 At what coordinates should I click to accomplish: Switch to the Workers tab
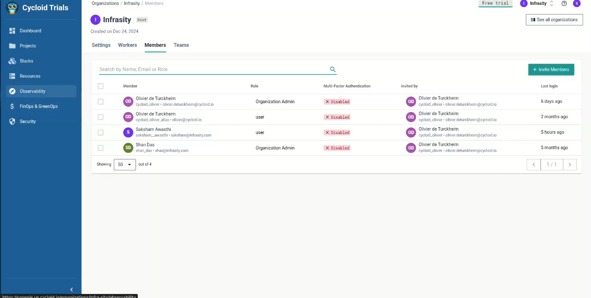pyautogui.click(x=128, y=45)
